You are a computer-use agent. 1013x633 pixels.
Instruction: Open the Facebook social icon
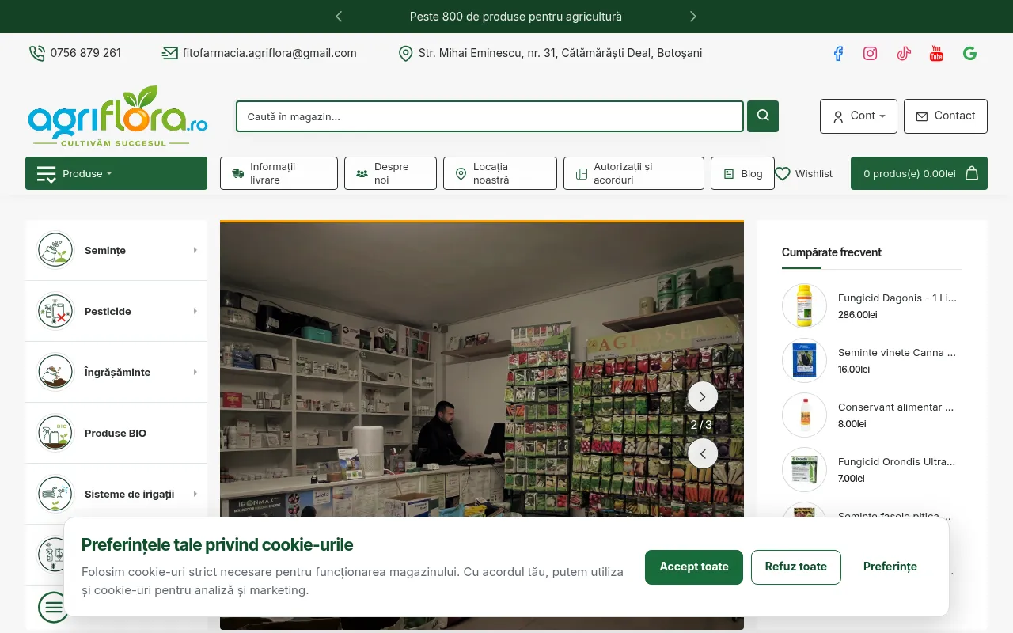(x=838, y=53)
